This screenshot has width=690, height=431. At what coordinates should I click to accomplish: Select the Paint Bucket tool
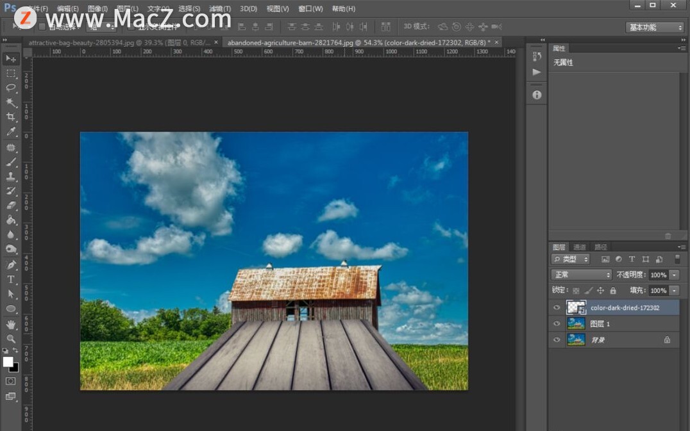coord(11,220)
